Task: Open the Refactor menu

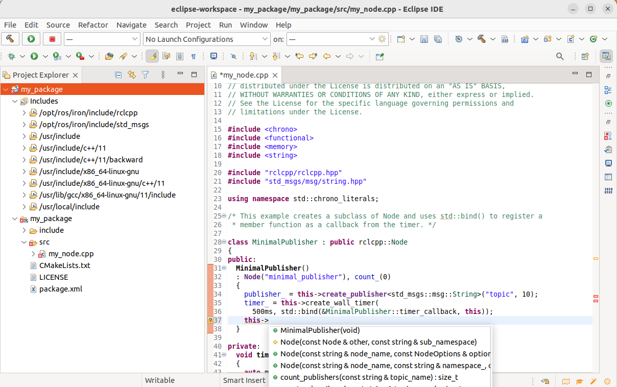Action: point(93,25)
